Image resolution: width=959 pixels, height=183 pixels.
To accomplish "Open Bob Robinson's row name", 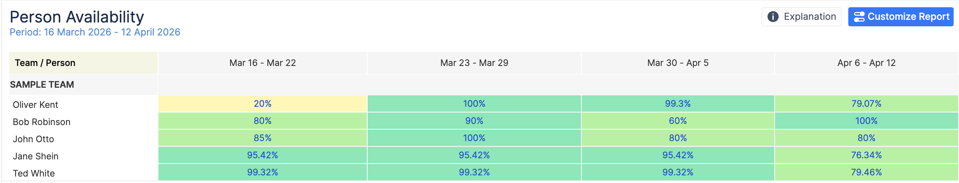I will [42, 122].
